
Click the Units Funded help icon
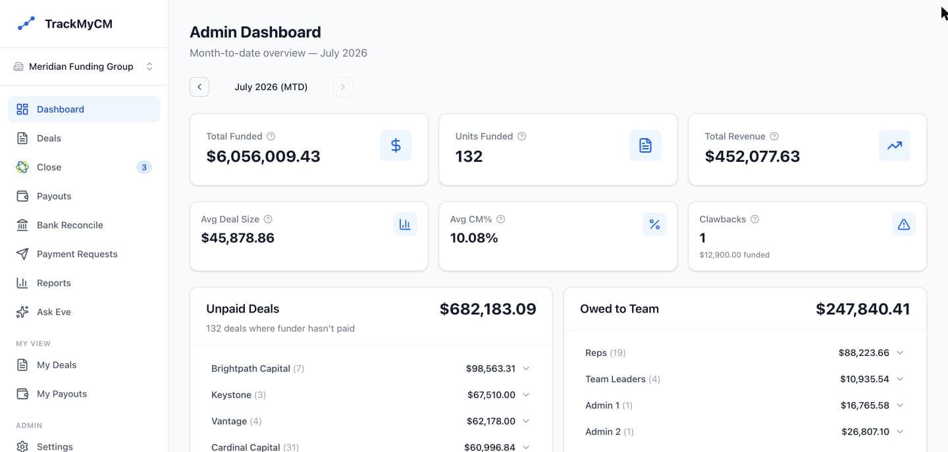point(521,136)
